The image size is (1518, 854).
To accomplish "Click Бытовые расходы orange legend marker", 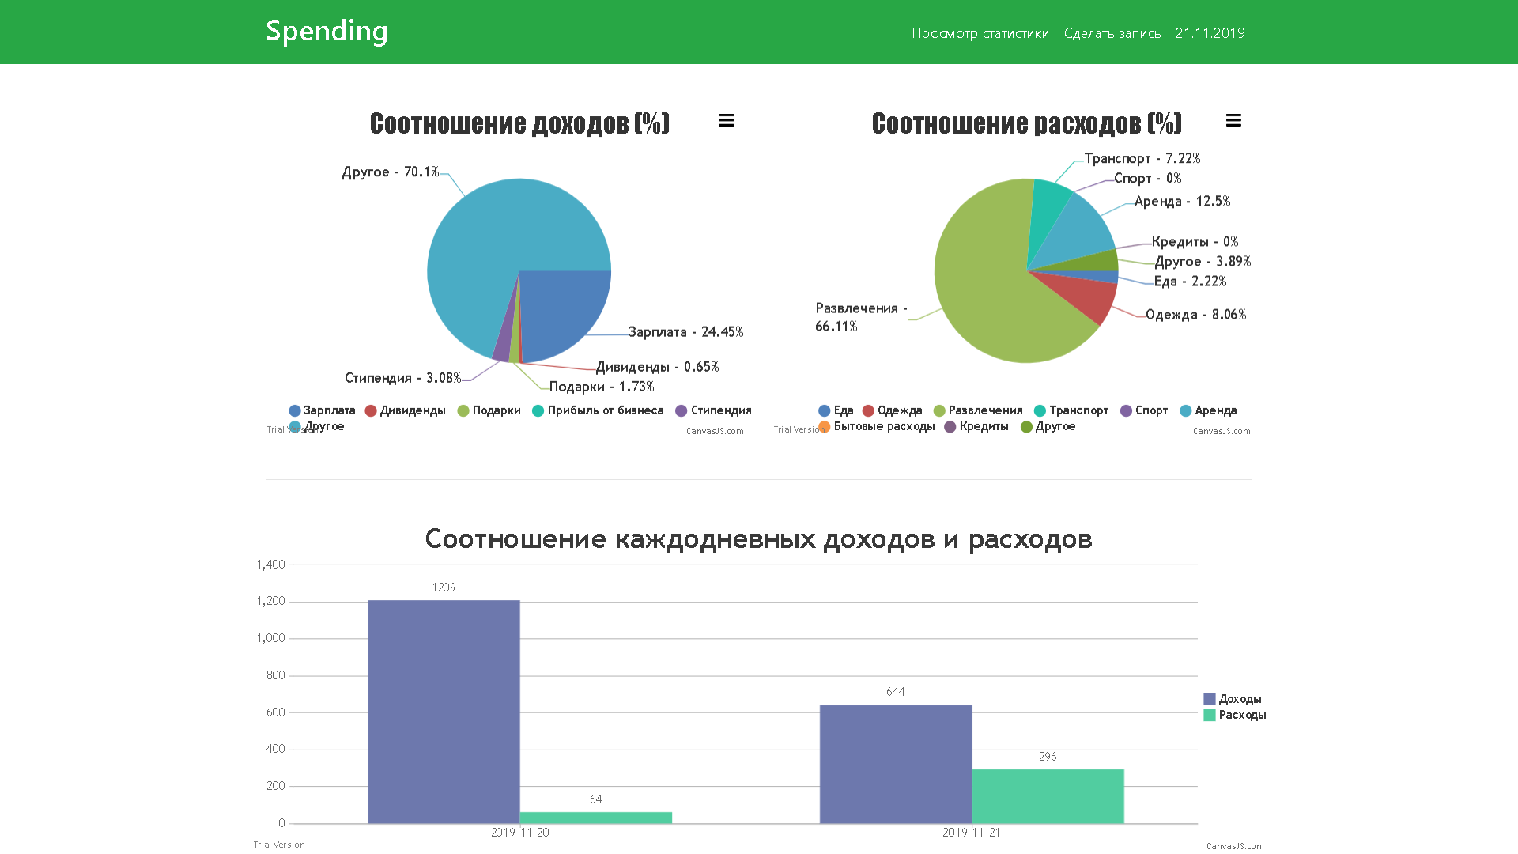I will 825,427.
